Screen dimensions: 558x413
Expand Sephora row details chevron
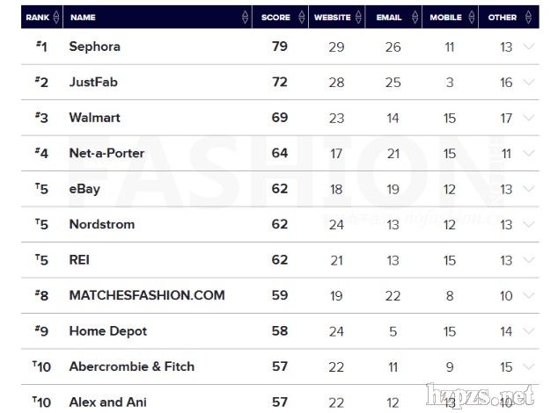pos(528,47)
